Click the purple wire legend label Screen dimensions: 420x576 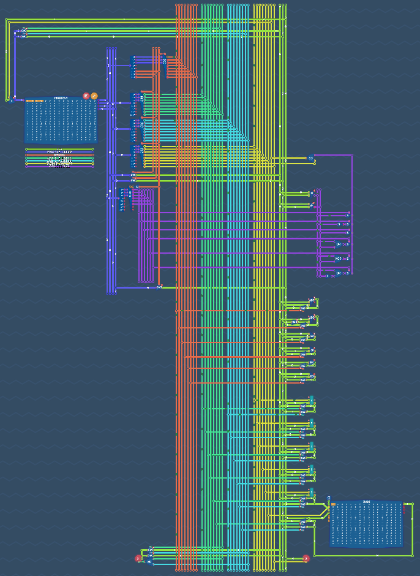59,167
